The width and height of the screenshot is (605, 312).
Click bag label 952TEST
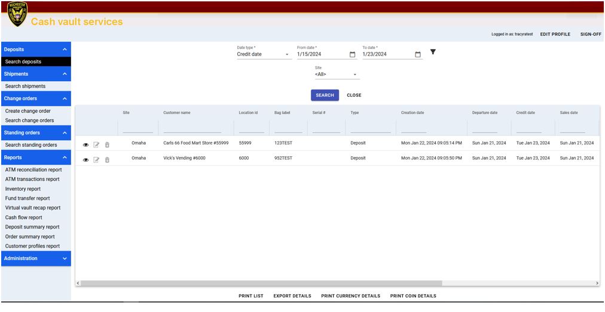283,158
